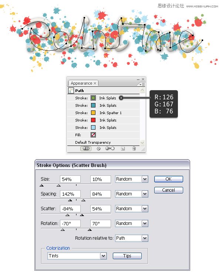222x277 pixels.
Task: Click OK in Stroke Options dialog
Action: [169, 179]
